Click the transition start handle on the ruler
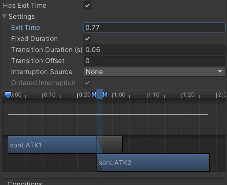Image resolution: width=227 pixels, height=185 pixels. click(x=94, y=95)
